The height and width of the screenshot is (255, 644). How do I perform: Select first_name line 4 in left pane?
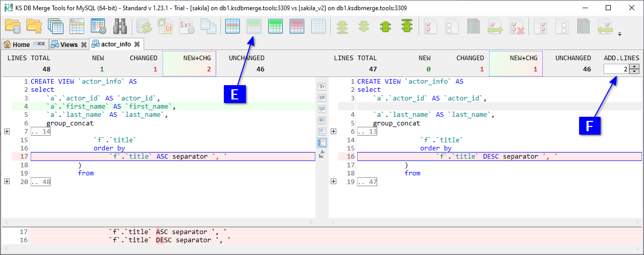click(x=173, y=106)
